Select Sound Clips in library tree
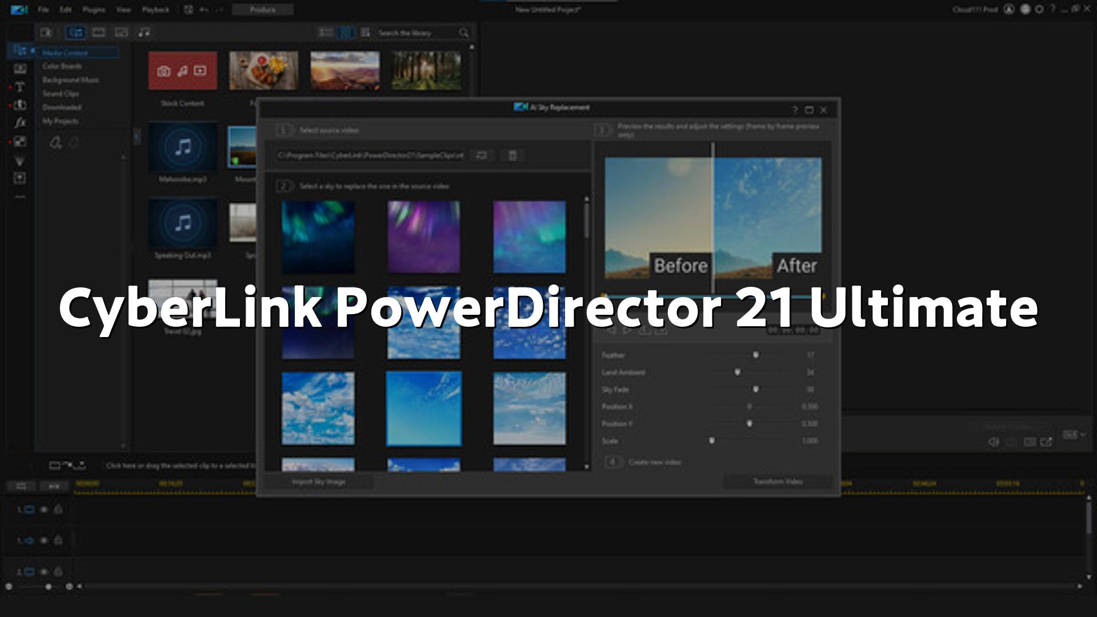Viewport: 1097px width, 617px height. coord(61,94)
